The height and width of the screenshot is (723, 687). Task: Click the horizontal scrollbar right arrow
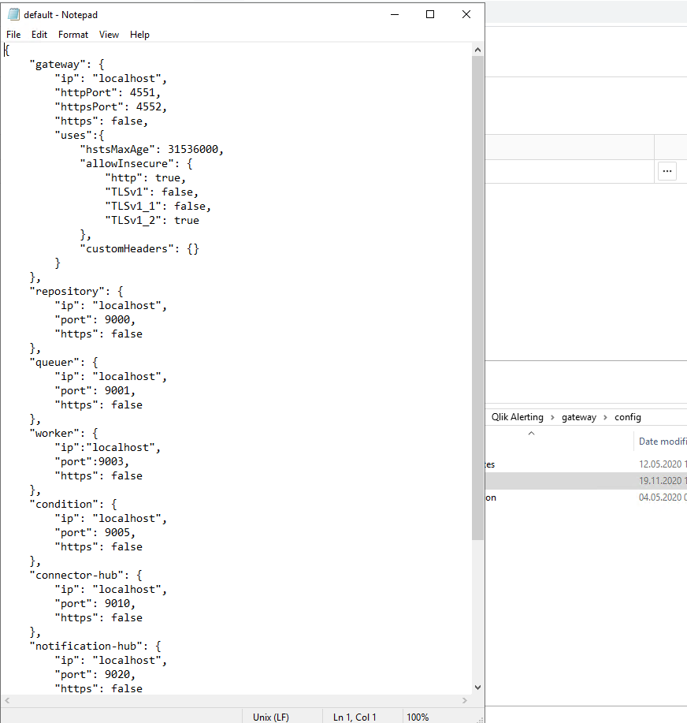point(465,700)
